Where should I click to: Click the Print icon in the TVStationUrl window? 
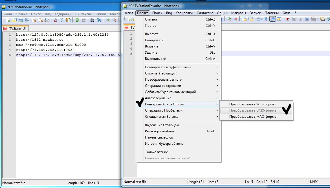(47, 20)
